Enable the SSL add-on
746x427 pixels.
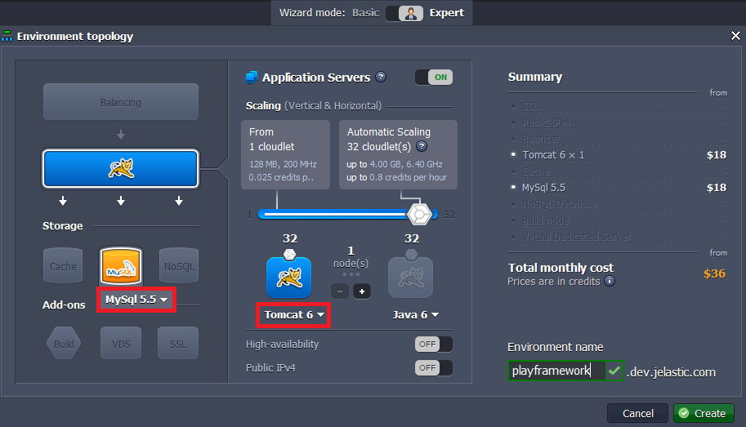[178, 343]
